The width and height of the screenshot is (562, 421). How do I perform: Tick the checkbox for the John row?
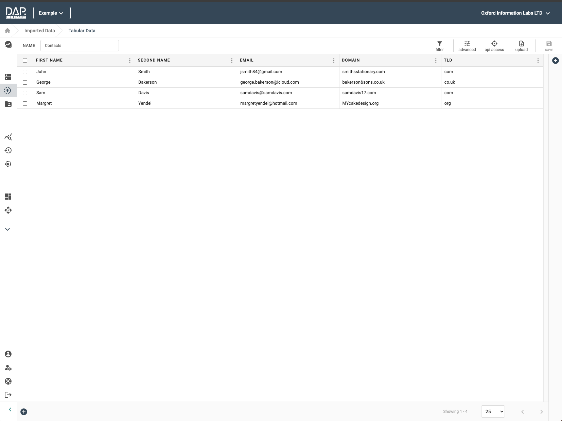[25, 72]
